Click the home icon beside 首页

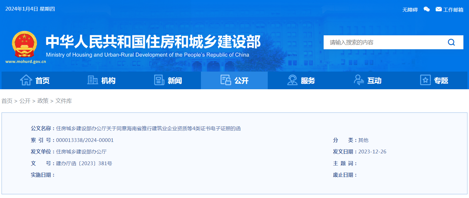click(x=26, y=80)
